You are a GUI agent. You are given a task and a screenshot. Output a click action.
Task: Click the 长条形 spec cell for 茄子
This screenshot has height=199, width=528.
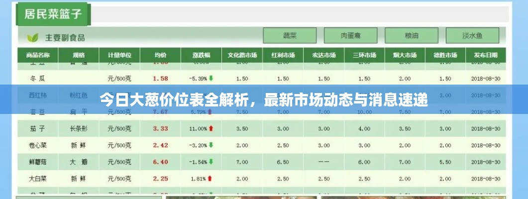point(79,129)
